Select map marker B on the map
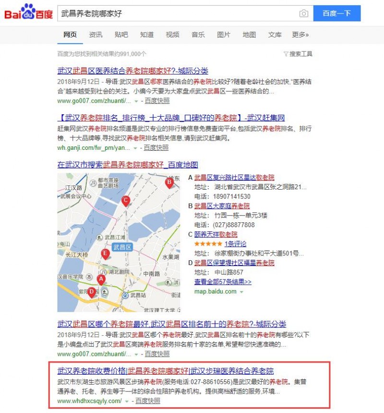The height and width of the screenshot is (413, 384). pos(170,182)
